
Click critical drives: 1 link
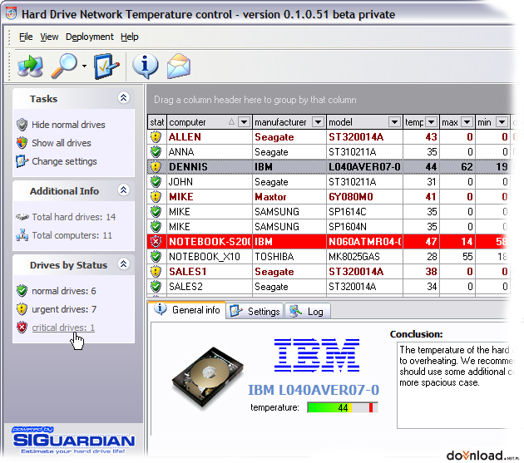[x=63, y=328]
